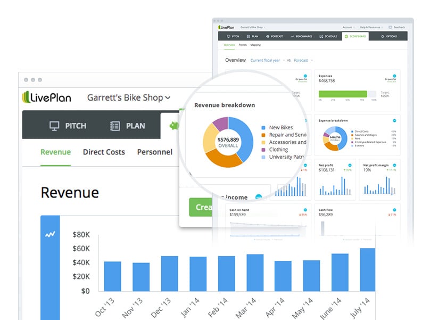Viewport: 430px width, 320px height.
Task: Click the Revenue page heading
Action: coord(70,192)
